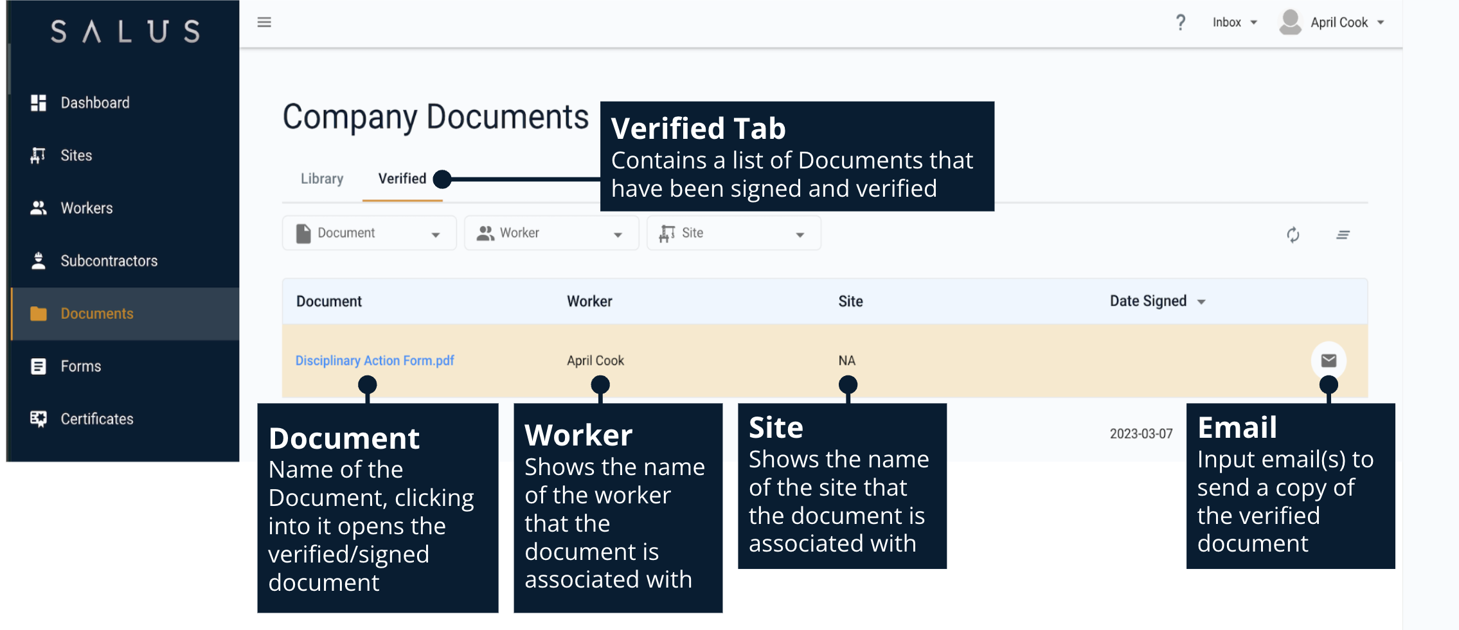Select Certificates in the sidebar
Viewport: 1459px width, 630px height.
(x=97, y=419)
